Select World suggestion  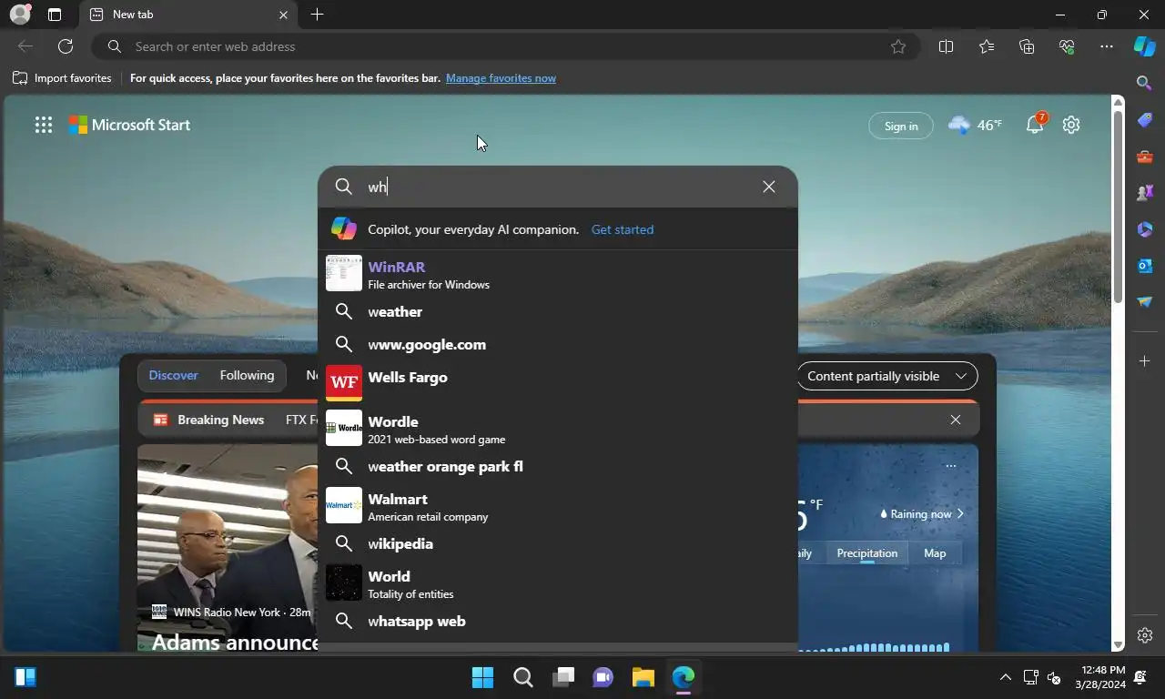click(558, 583)
